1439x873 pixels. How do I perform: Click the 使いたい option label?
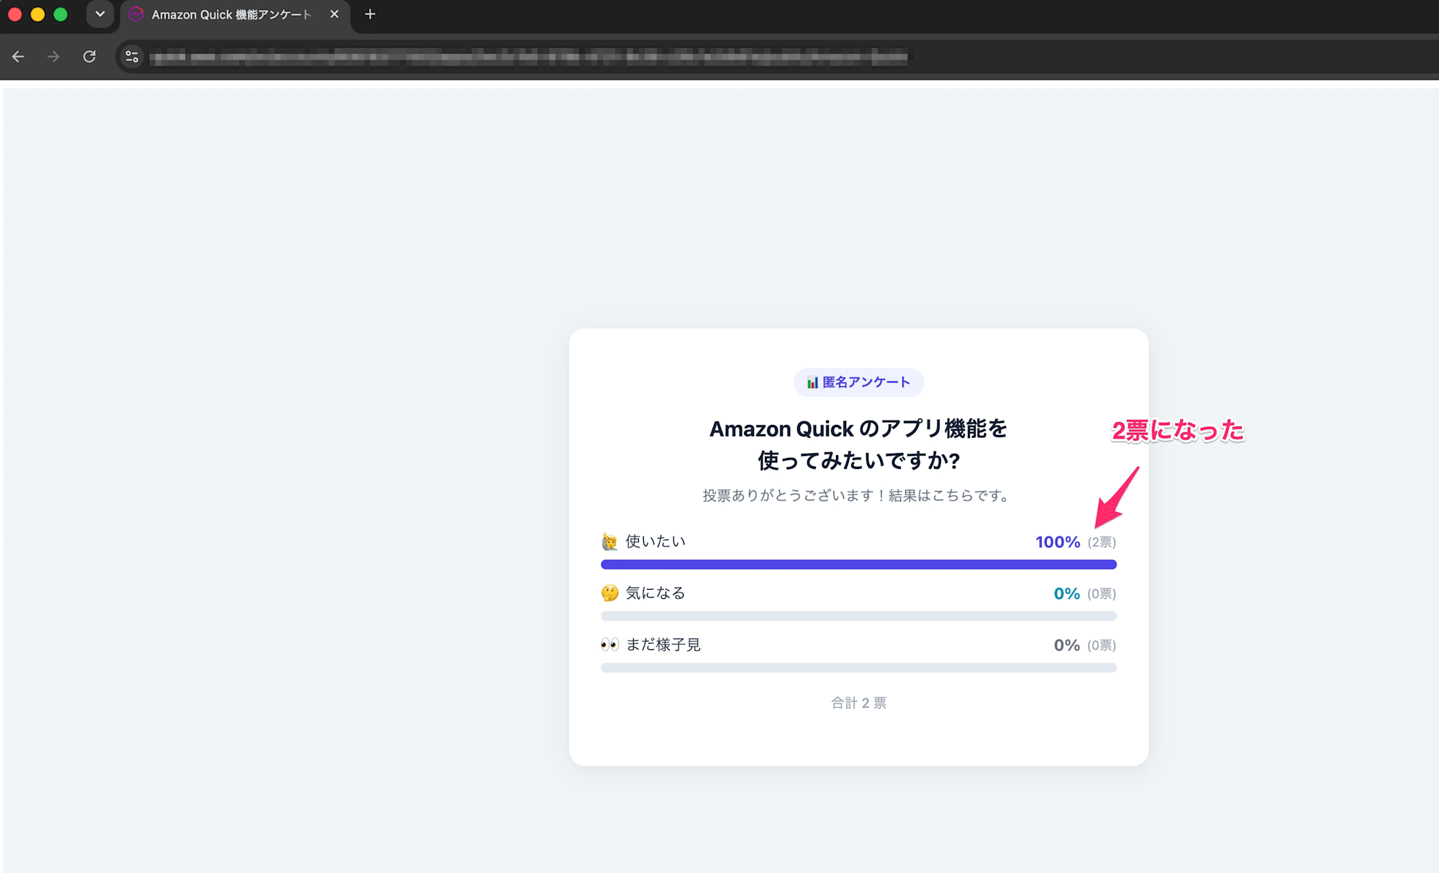[x=655, y=541]
